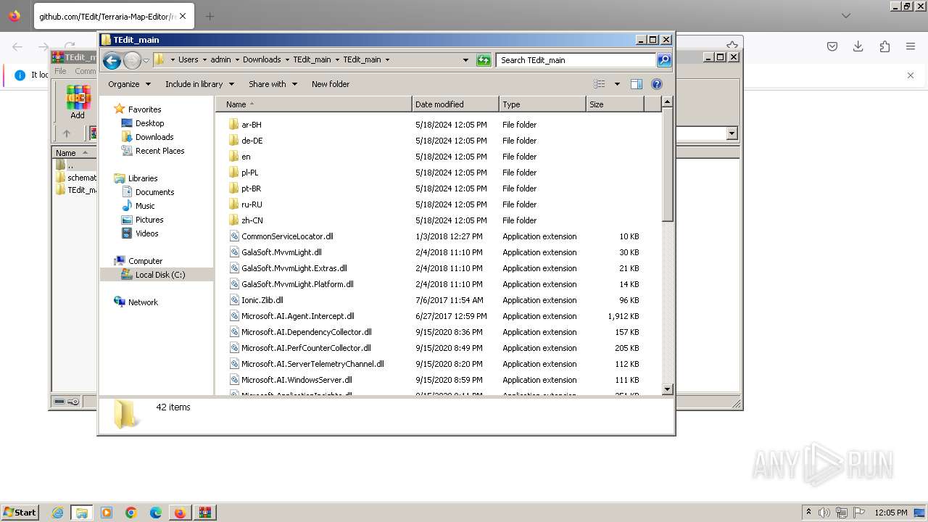Click the file list scroll down arrow
The height and width of the screenshot is (522, 928).
(668, 389)
